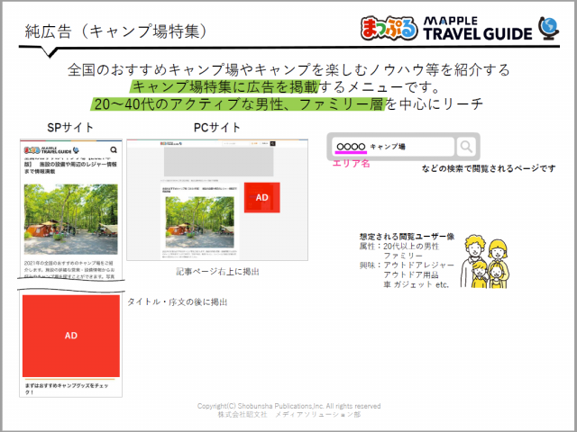Click the PCサイト heading label
This screenshot has height=432, width=577.
coord(217,128)
